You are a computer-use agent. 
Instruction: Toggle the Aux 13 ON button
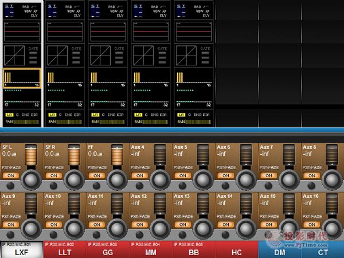tap(182, 224)
